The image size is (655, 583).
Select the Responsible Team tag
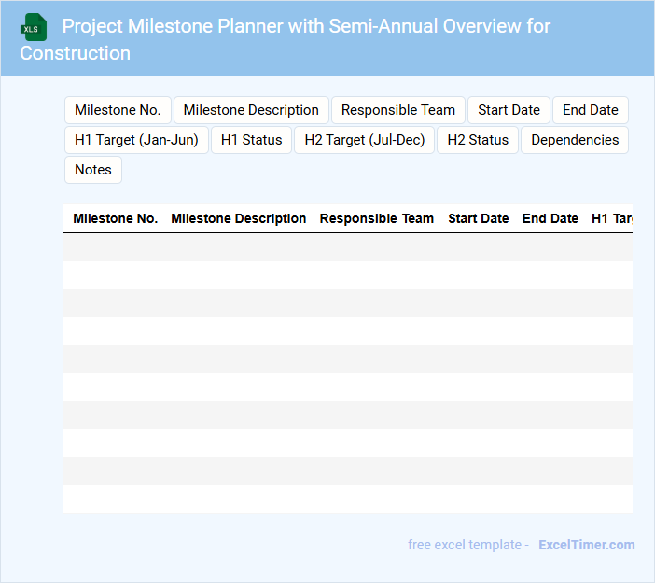click(x=398, y=110)
